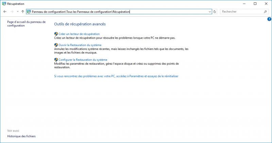Click shield icon beside Créer un lecteur

(56, 34)
